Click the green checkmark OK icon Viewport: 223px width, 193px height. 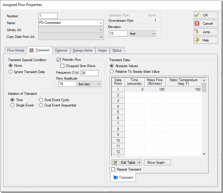pyautogui.click(x=197, y=15)
